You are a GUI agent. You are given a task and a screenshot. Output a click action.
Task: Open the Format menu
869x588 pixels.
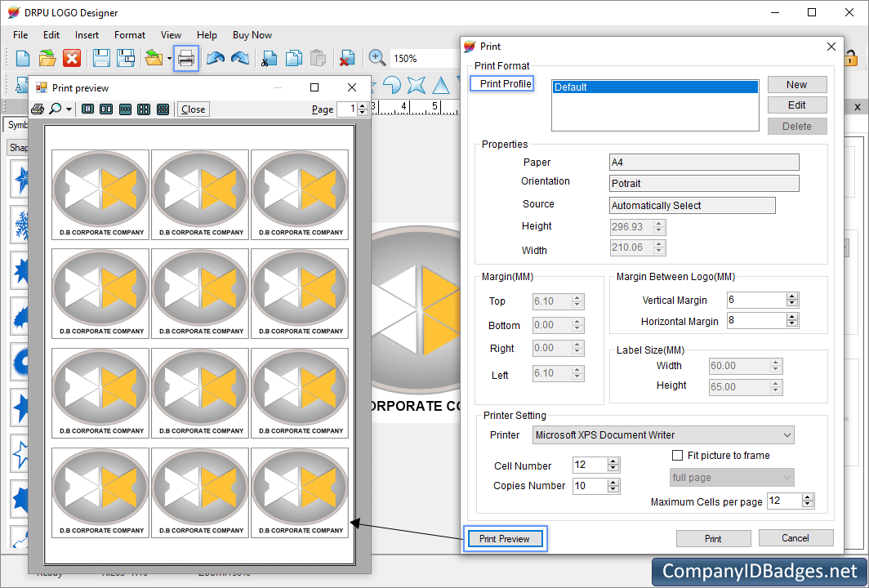[x=130, y=35]
